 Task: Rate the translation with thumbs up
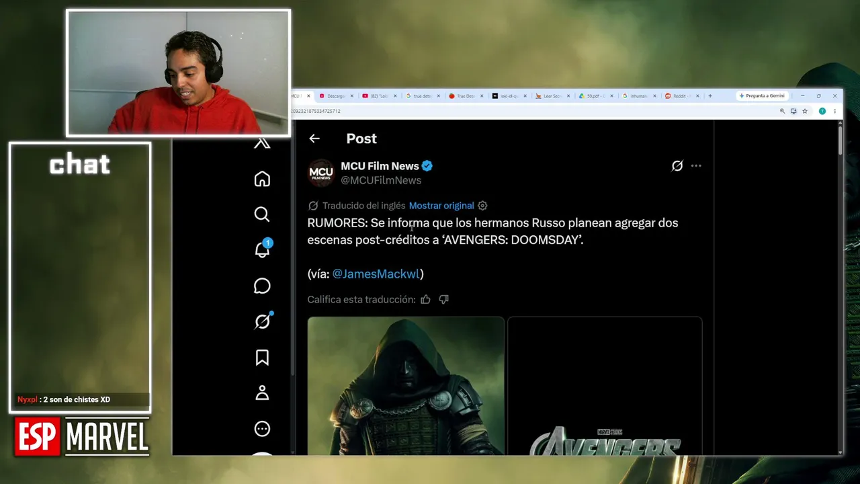425,300
